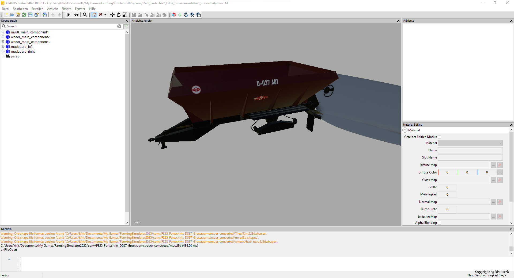Browse for Emissive Map file
Viewport: 514px width, 278px height.
[x=494, y=217]
